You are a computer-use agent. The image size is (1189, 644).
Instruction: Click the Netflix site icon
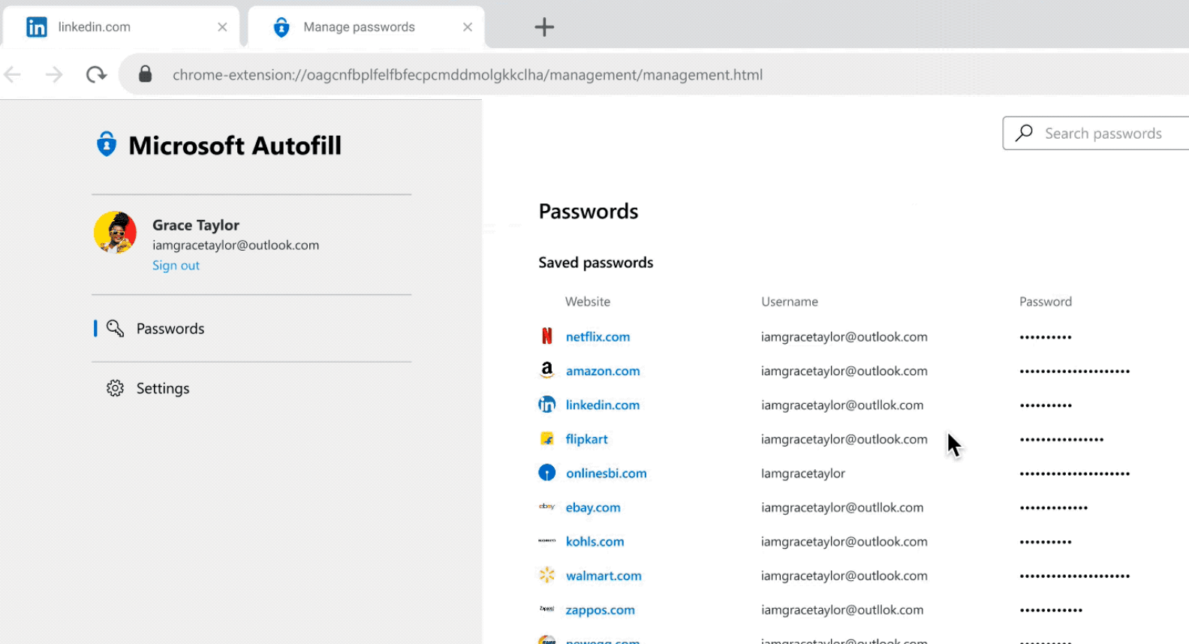click(547, 336)
